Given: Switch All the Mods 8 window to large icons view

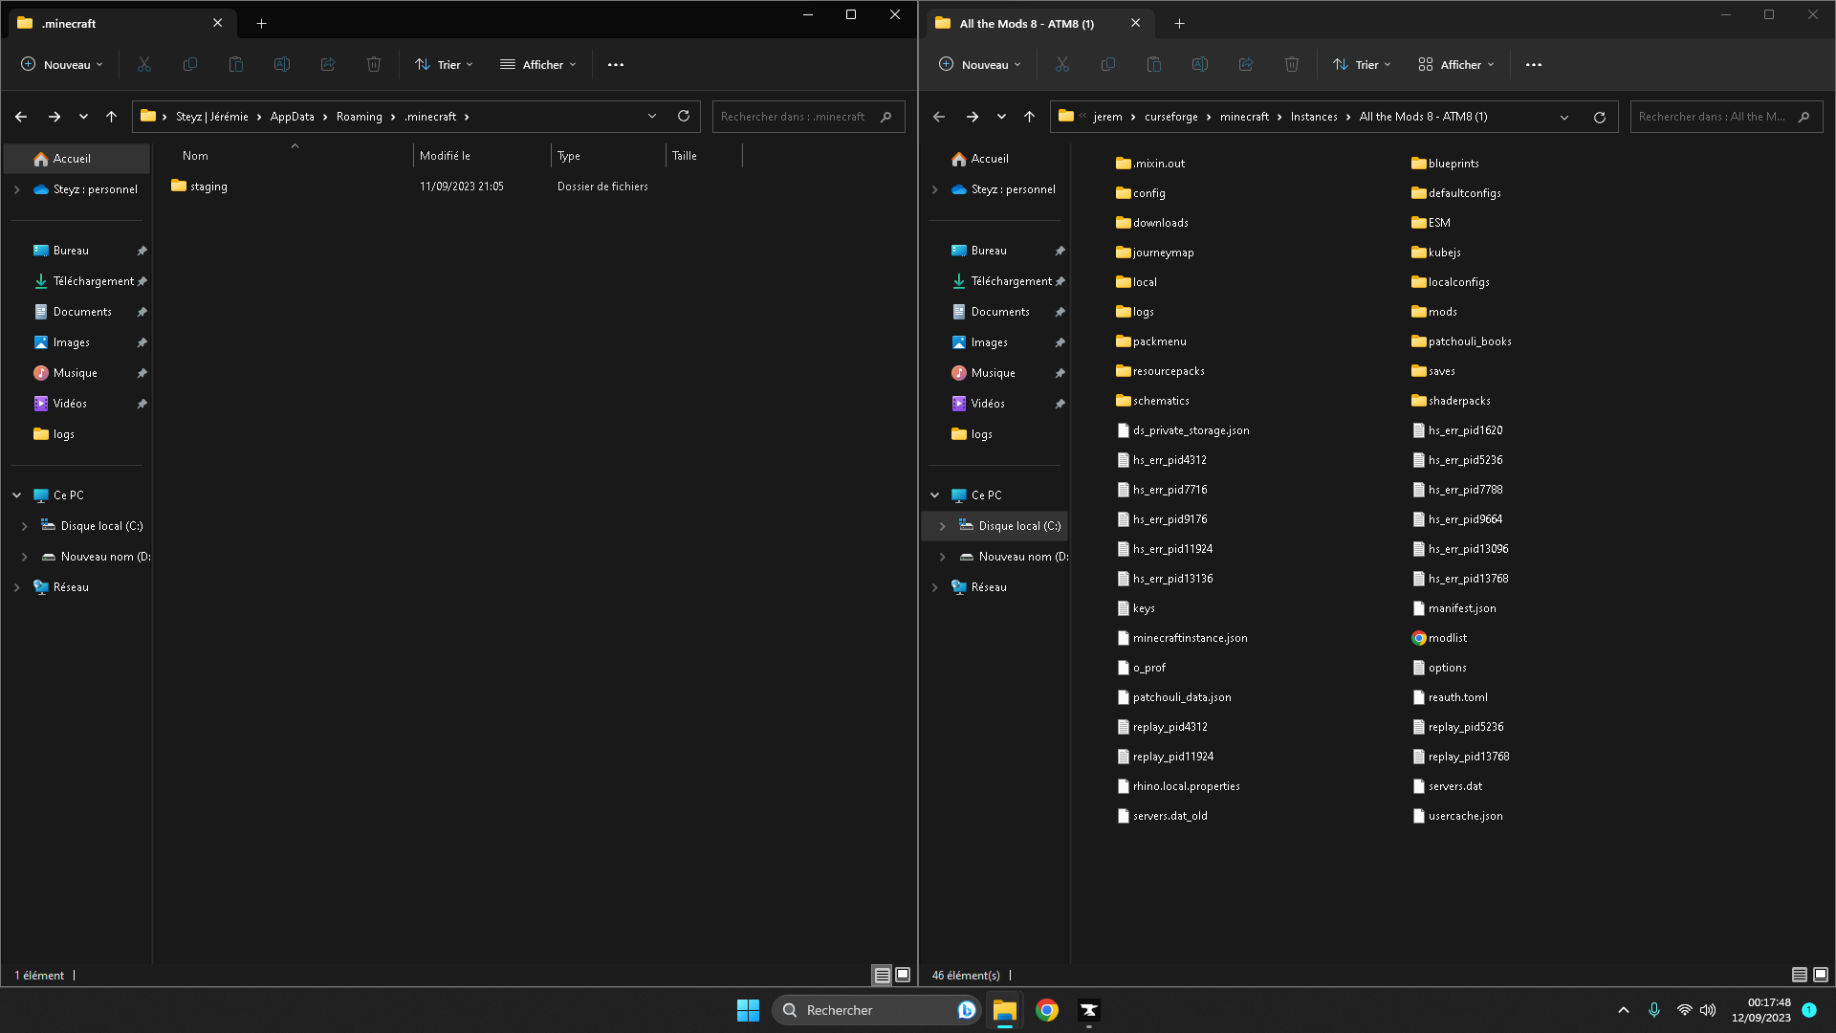Looking at the screenshot, I should [x=1821, y=975].
